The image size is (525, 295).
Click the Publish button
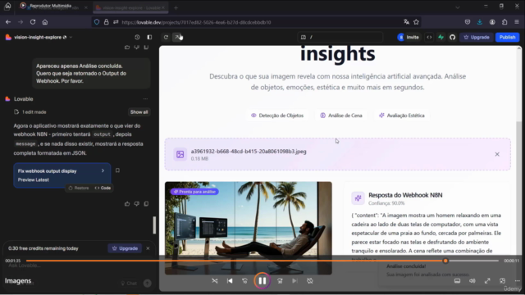click(507, 37)
